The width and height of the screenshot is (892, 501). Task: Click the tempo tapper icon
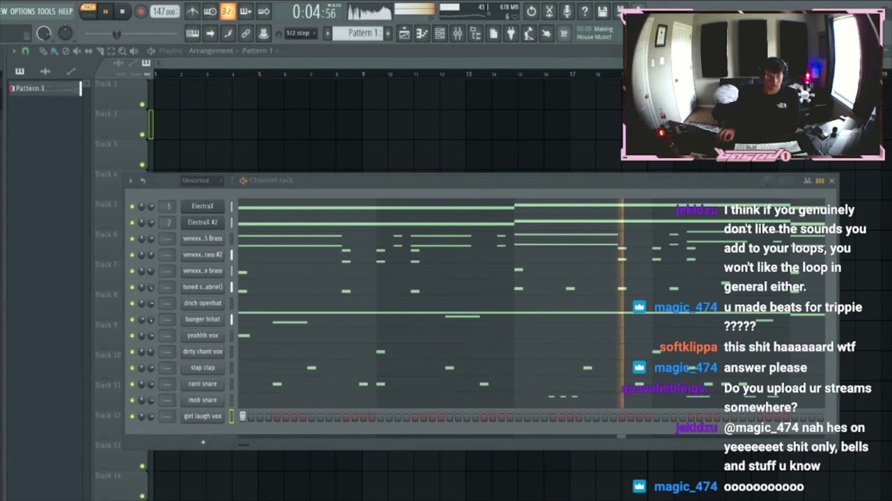[528, 33]
